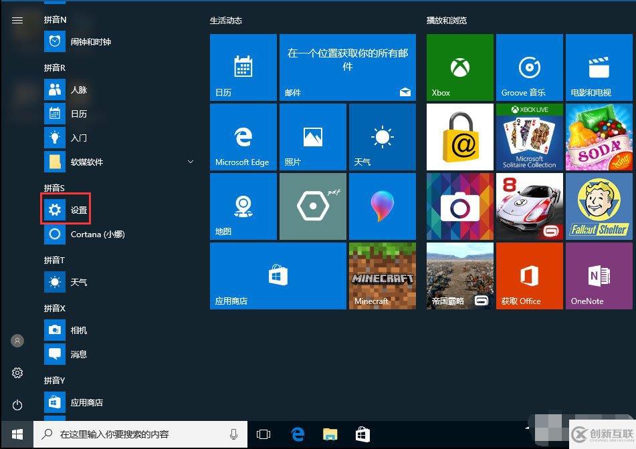This screenshot has height=449, width=636.
Task: Click the 播放和浏览 group title
Action: pos(447,20)
